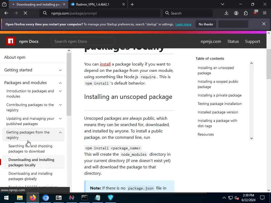
Task: Click table of contents scroll-up arrow
Action: [x=251, y=63]
